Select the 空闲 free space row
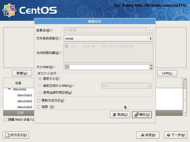 point(19,113)
